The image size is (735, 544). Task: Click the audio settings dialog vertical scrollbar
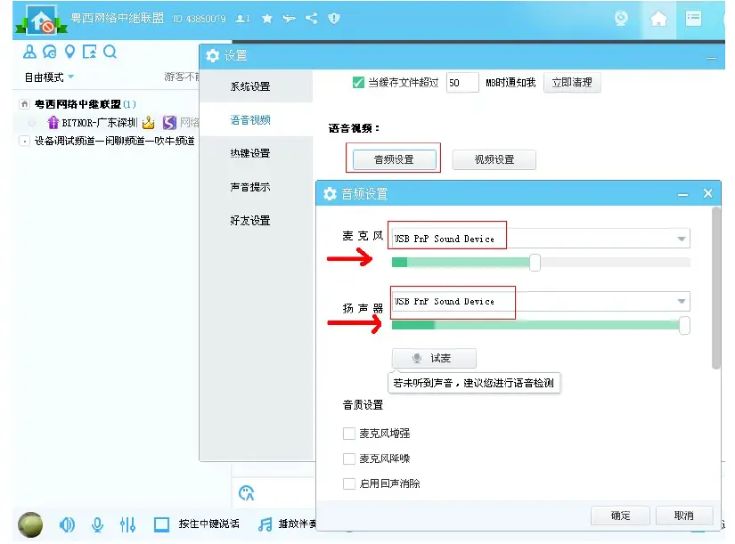[715, 288]
